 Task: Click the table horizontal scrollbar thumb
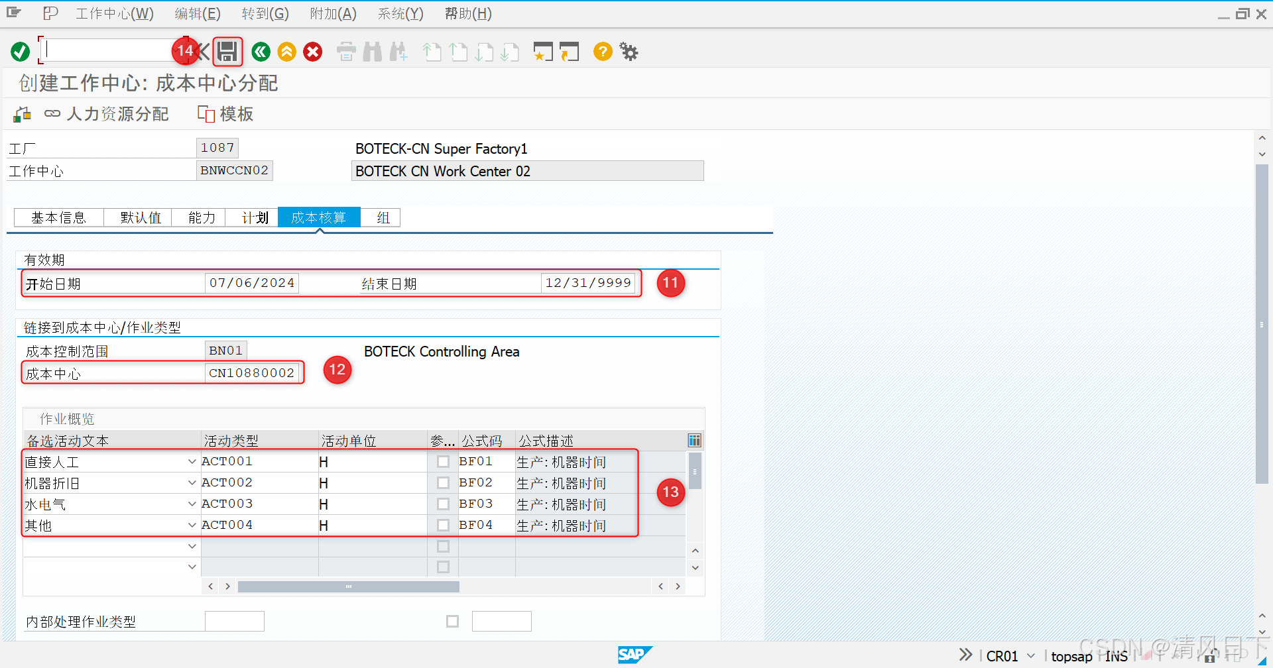(x=348, y=586)
